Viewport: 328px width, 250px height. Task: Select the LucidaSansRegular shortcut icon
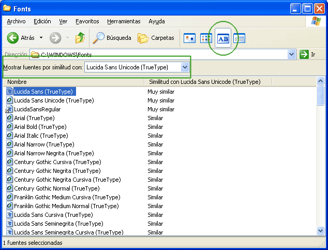(x=9, y=109)
